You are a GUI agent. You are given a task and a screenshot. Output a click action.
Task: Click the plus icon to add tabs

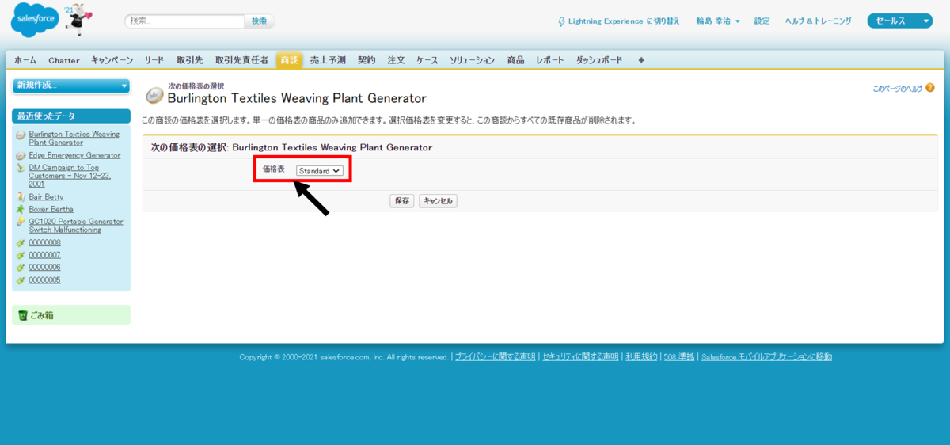[x=641, y=60]
